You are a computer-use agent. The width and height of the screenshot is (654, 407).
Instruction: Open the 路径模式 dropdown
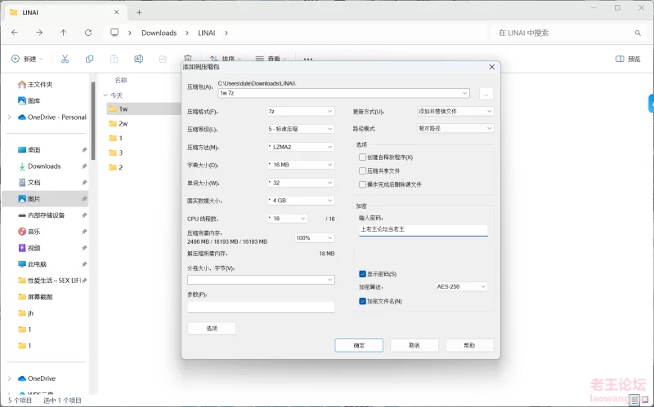tap(455, 129)
